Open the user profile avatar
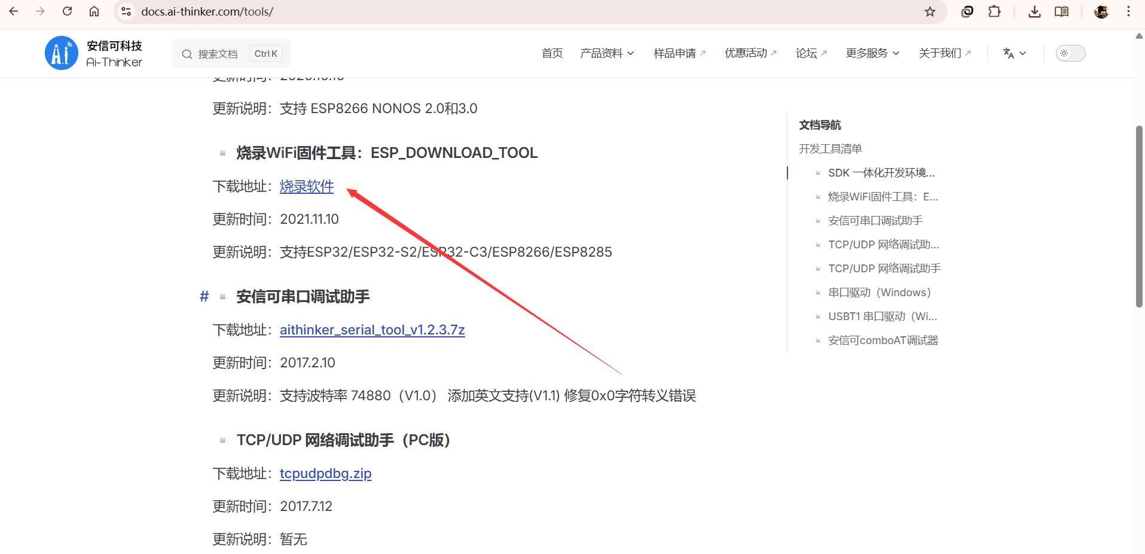Screen dimensions: 1145x554 click(1101, 11)
